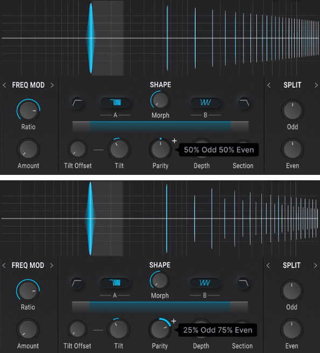Click the upper Ratio knob
This screenshot has width=320, height=353.
pyautogui.click(x=28, y=110)
